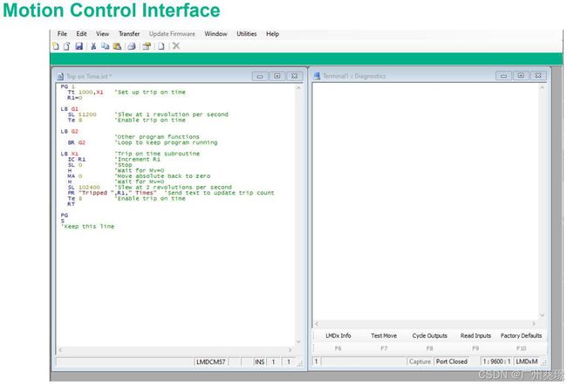Viewport: 567px width, 385px height.
Task: Click Capture in the terminal status bar
Action: pyautogui.click(x=420, y=361)
